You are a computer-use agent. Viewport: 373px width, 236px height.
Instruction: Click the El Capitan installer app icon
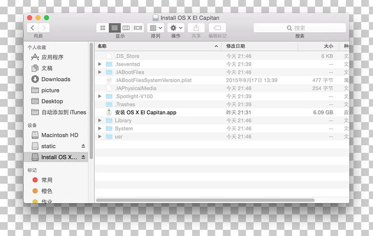(x=109, y=112)
